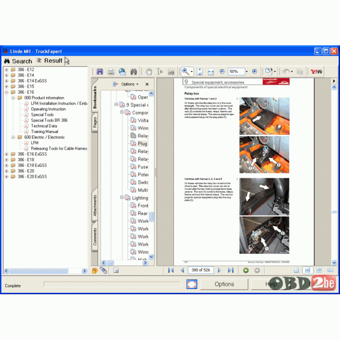Image resolution: width=340 pixels, height=340 pixels.
Task: Open the zoom percentage dropdown arrow
Action: click(x=247, y=71)
